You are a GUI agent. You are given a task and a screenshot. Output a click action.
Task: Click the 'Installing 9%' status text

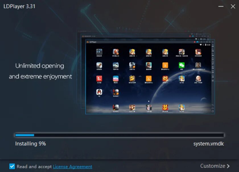tap(30, 144)
